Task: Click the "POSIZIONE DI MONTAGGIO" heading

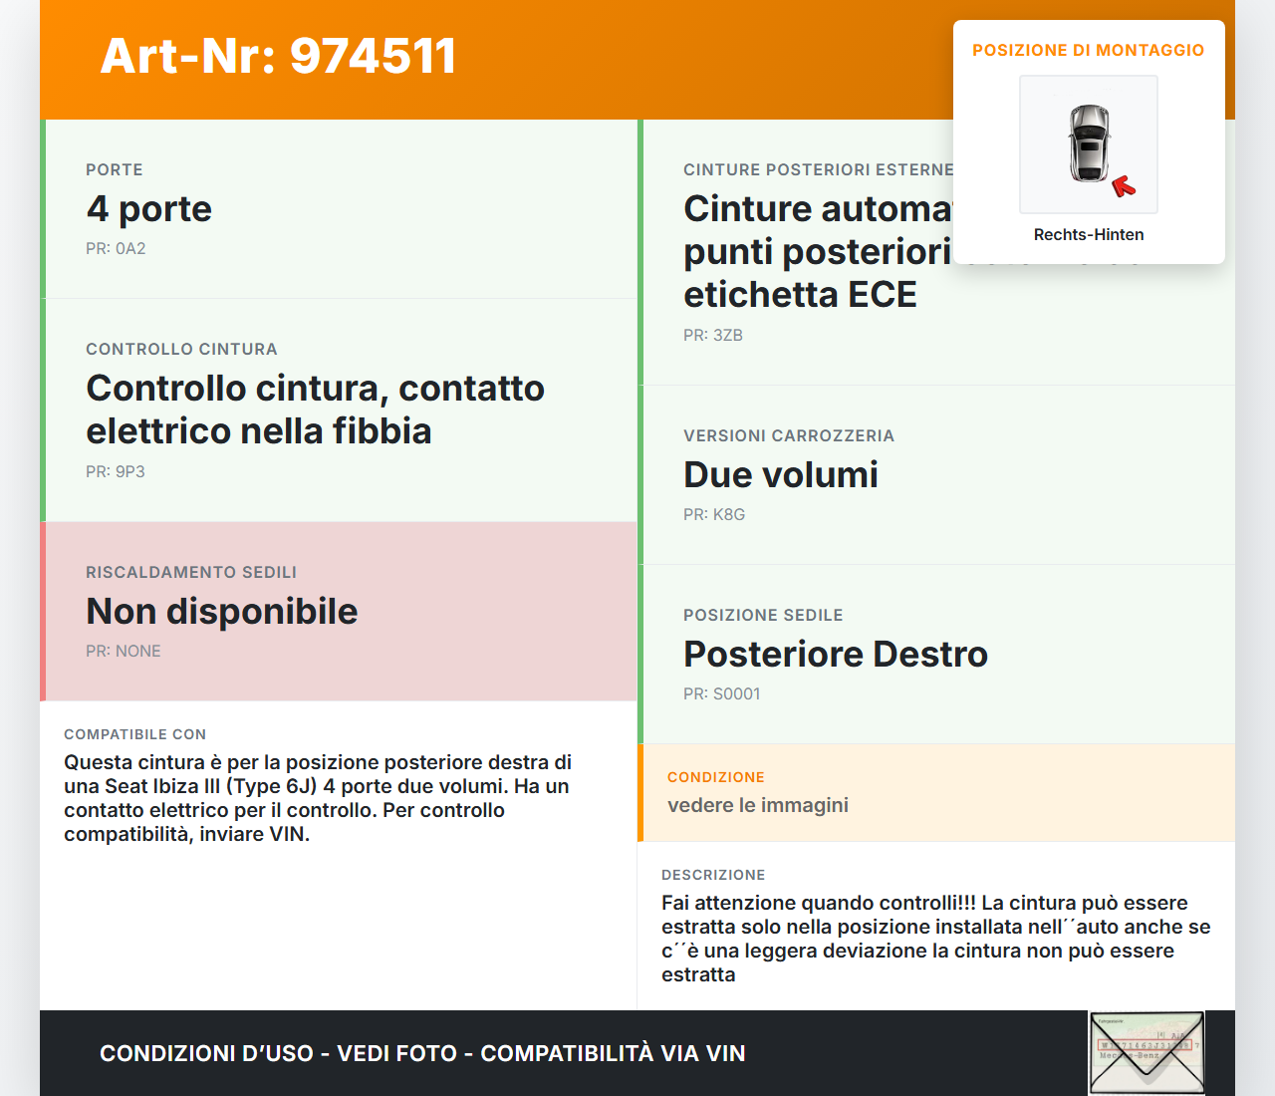Action: [x=1089, y=50]
